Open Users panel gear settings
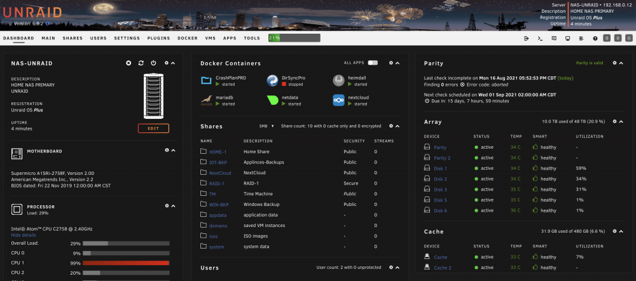The height and width of the screenshot is (281, 636). click(x=391, y=268)
